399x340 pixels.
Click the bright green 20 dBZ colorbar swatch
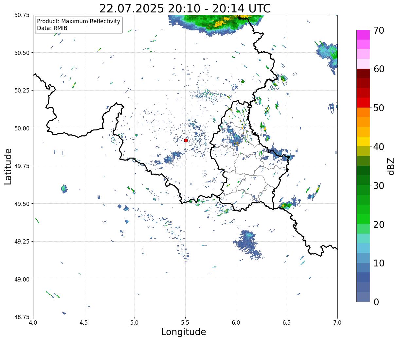363,219
